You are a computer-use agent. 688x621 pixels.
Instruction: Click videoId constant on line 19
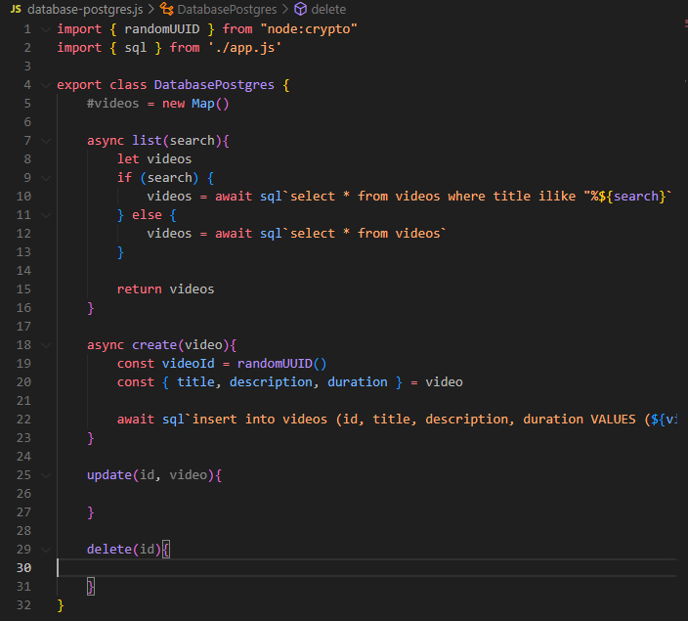[x=189, y=364]
